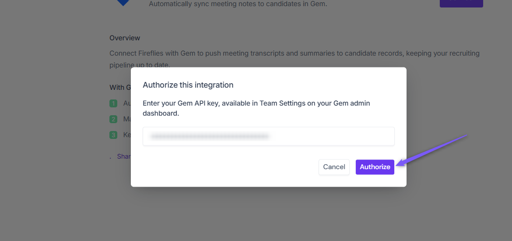Click the green number 1 badge
The width and height of the screenshot is (512, 241).
(x=113, y=104)
